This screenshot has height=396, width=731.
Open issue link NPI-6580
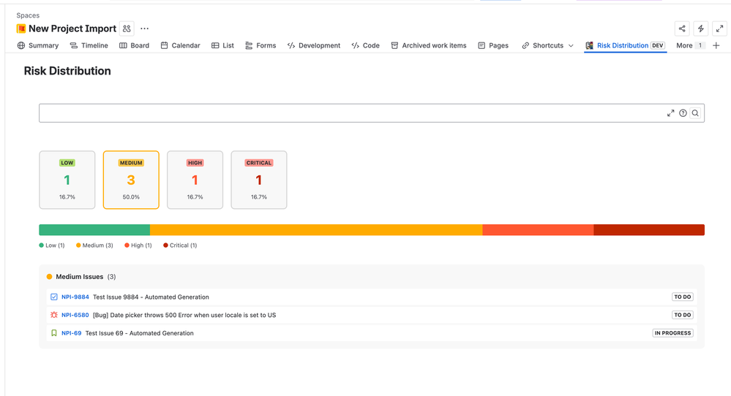point(75,315)
